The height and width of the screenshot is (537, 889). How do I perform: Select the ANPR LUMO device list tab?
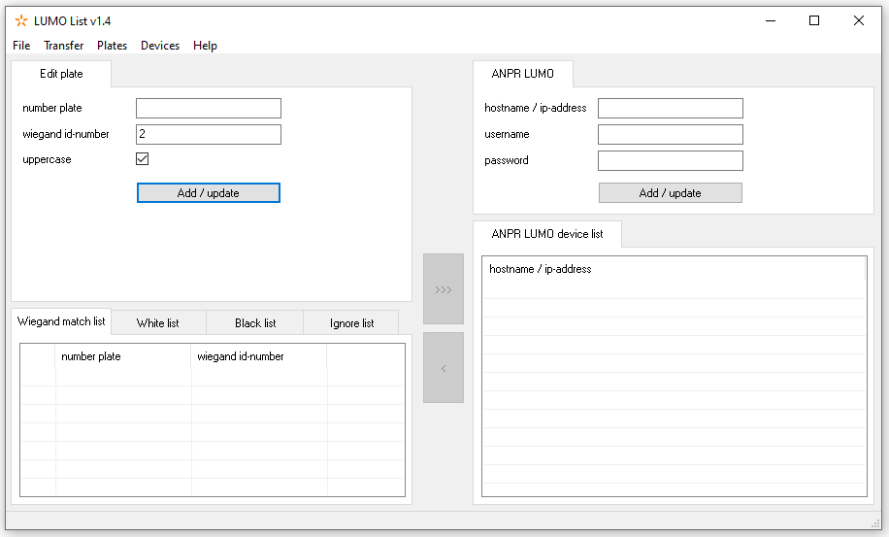[x=547, y=234]
